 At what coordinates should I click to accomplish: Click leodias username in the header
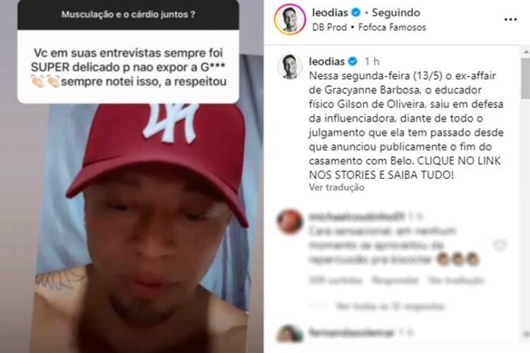coord(330,13)
